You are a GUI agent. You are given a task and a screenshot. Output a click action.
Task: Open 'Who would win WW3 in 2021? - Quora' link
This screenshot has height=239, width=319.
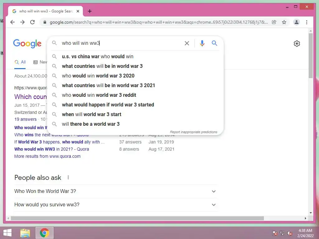51,149
